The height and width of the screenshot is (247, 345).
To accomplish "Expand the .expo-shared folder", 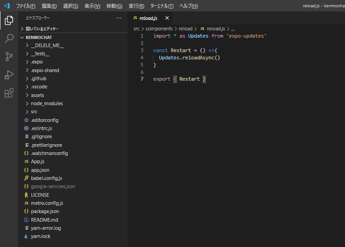I will point(27,70).
